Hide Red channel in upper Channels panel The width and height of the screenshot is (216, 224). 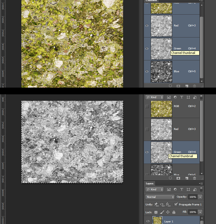[x=147, y=26]
